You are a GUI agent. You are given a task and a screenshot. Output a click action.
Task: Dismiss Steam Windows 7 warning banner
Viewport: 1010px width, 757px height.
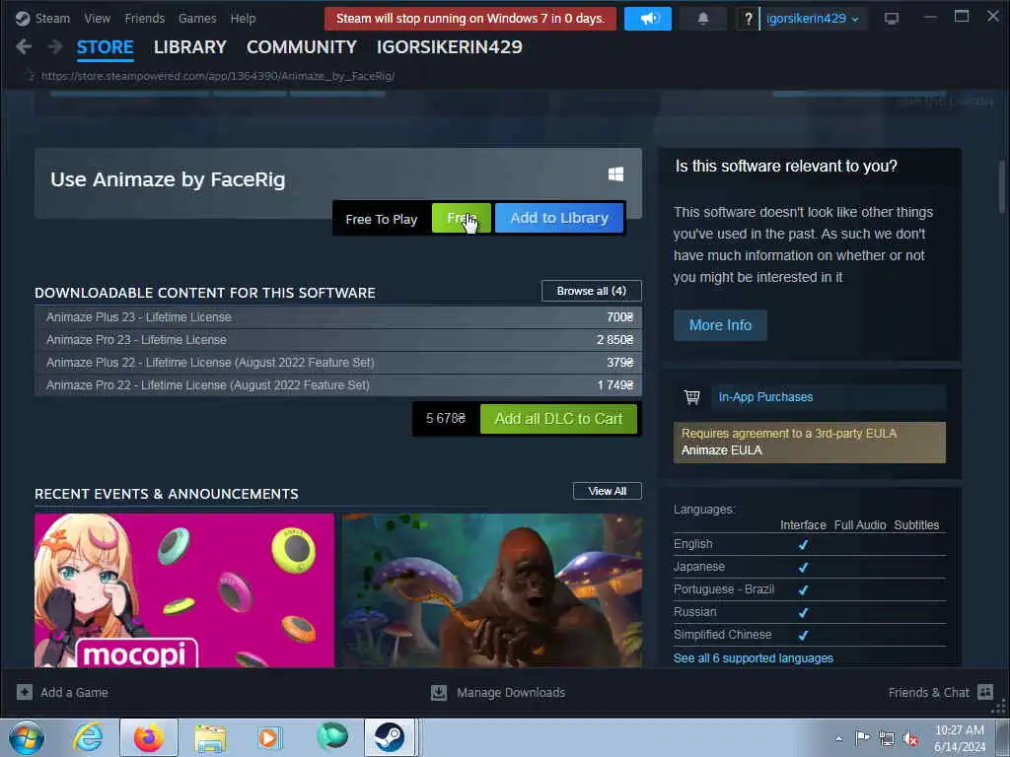click(470, 19)
